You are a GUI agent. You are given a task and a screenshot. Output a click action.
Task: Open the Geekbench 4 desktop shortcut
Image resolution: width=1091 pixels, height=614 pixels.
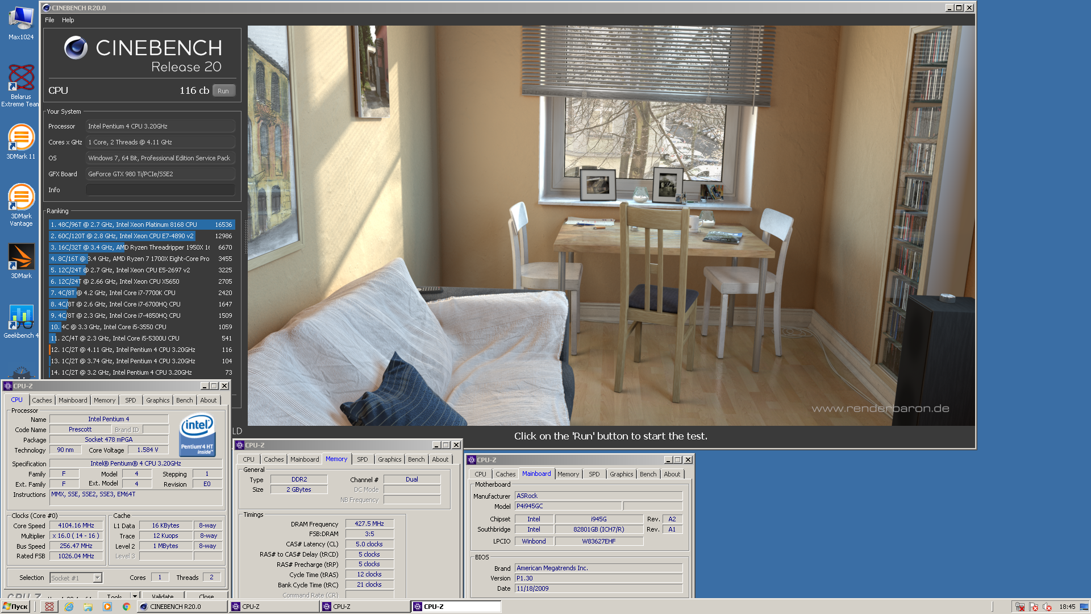[x=21, y=321]
